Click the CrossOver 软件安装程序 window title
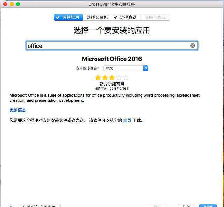The image size is (224, 207). pyautogui.click(x=112, y=4)
